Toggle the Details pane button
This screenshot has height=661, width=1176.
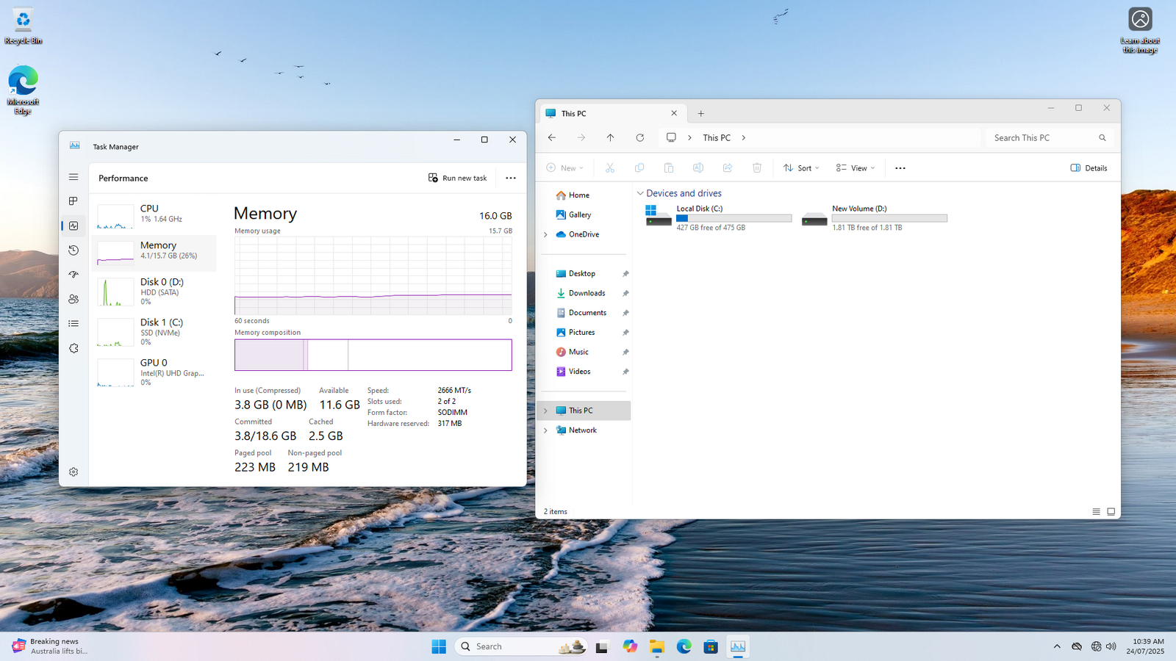pos(1089,168)
